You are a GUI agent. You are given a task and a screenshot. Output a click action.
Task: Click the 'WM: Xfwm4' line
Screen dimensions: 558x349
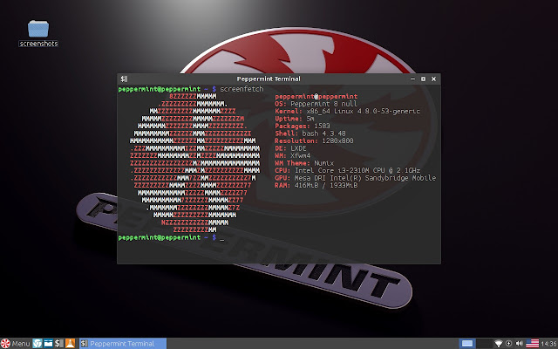(293, 155)
